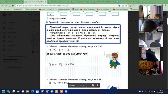This screenshot has width=168, height=94.
Task: Open the rightmost Zoom icon on taskbar
Action: click(x=66, y=91)
